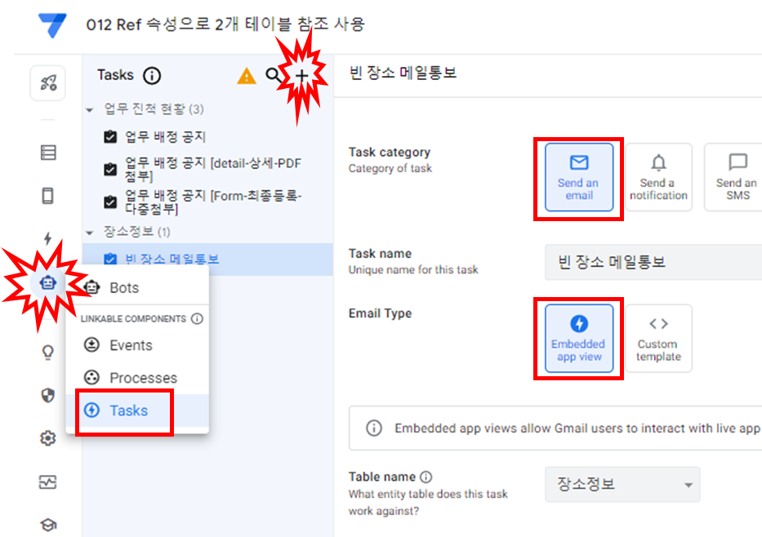Collapse the 장소정보 (1) group
762x537 pixels.
(x=89, y=233)
